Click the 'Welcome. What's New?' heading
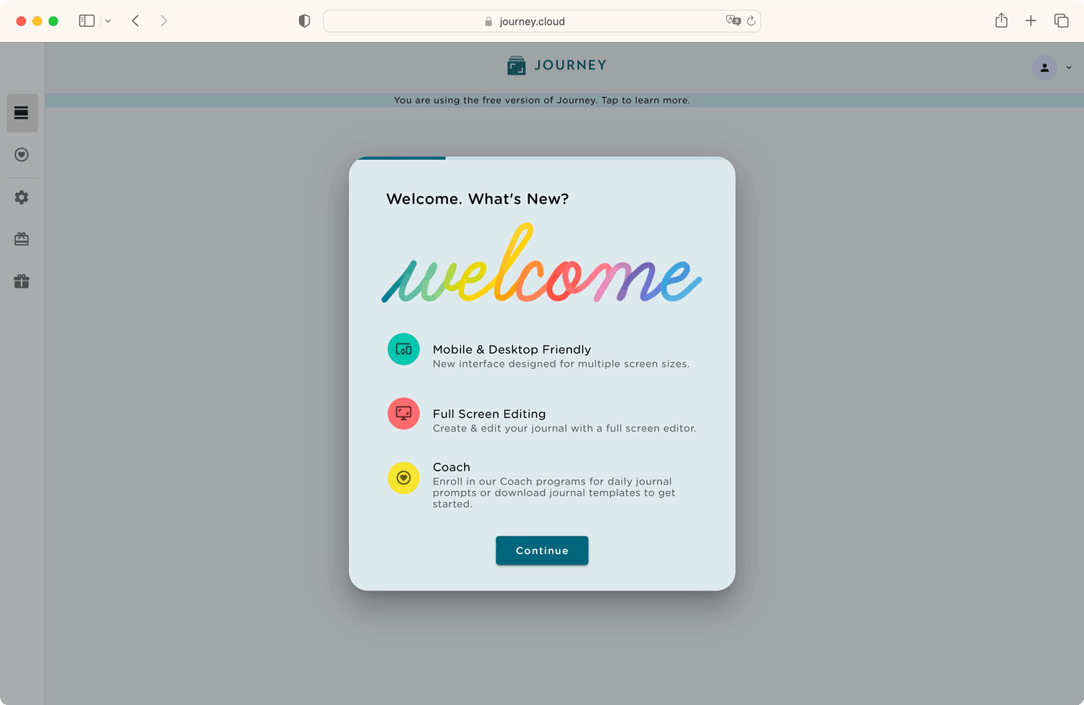Image resolution: width=1084 pixels, height=705 pixels. coord(478,199)
